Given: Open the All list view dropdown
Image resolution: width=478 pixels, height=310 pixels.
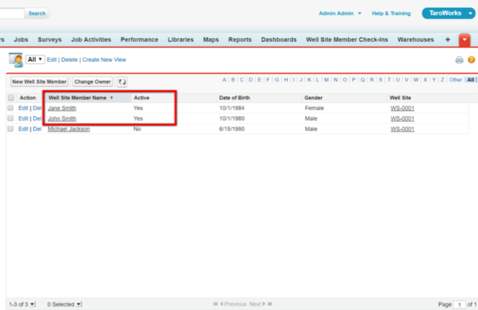Looking at the screenshot, I should point(35,60).
